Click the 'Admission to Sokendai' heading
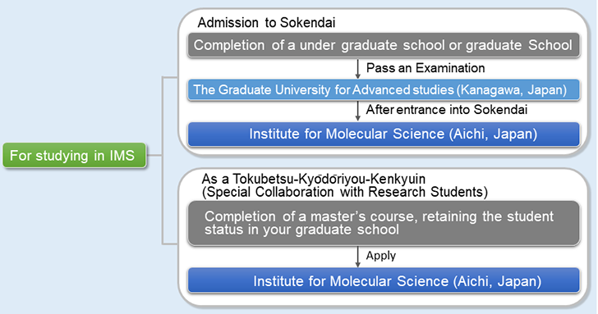The height and width of the screenshot is (314, 598). (x=266, y=23)
